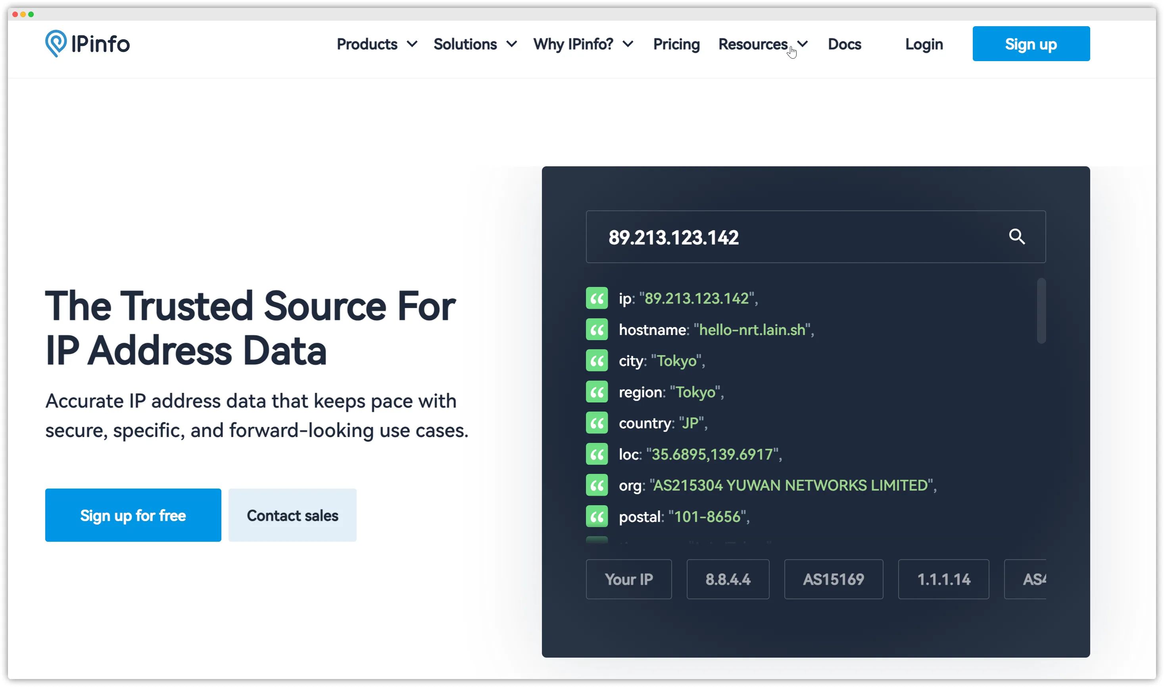Click the quote icon beside ip row
1164x687 pixels.
pyautogui.click(x=597, y=298)
